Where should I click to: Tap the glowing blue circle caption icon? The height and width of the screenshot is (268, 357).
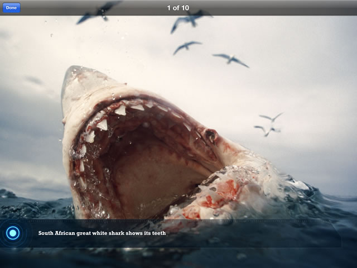pyautogui.click(x=13, y=233)
